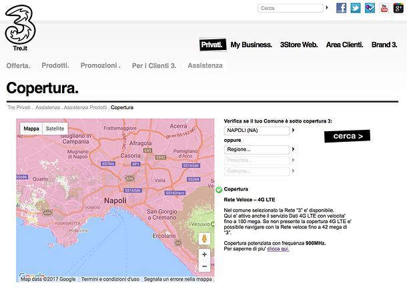Click arrow beside the Comune dropdown
The image size is (407, 289).
293,171
